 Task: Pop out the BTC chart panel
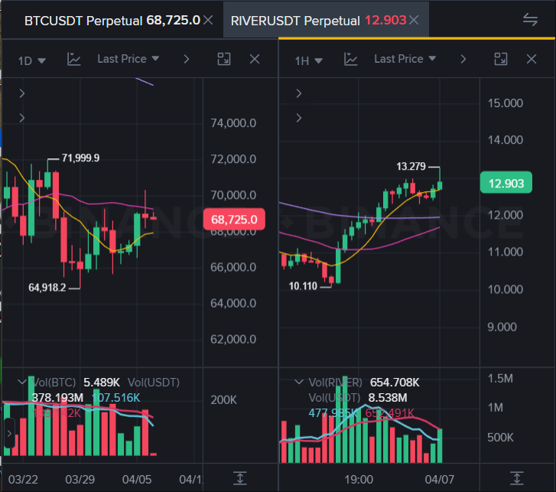(x=224, y=59)
